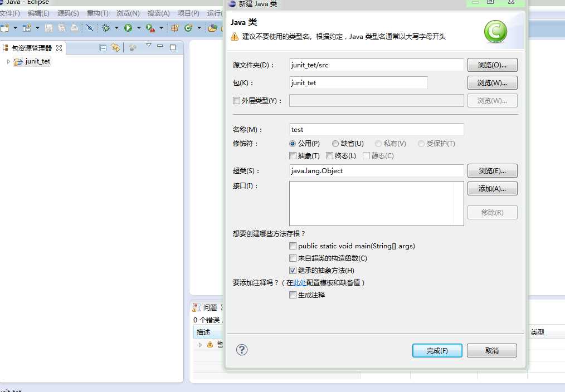The width and height of the screenshot is (565, 392).
Task: Click 浏览(W) button for package
Action: pos(492,83)
